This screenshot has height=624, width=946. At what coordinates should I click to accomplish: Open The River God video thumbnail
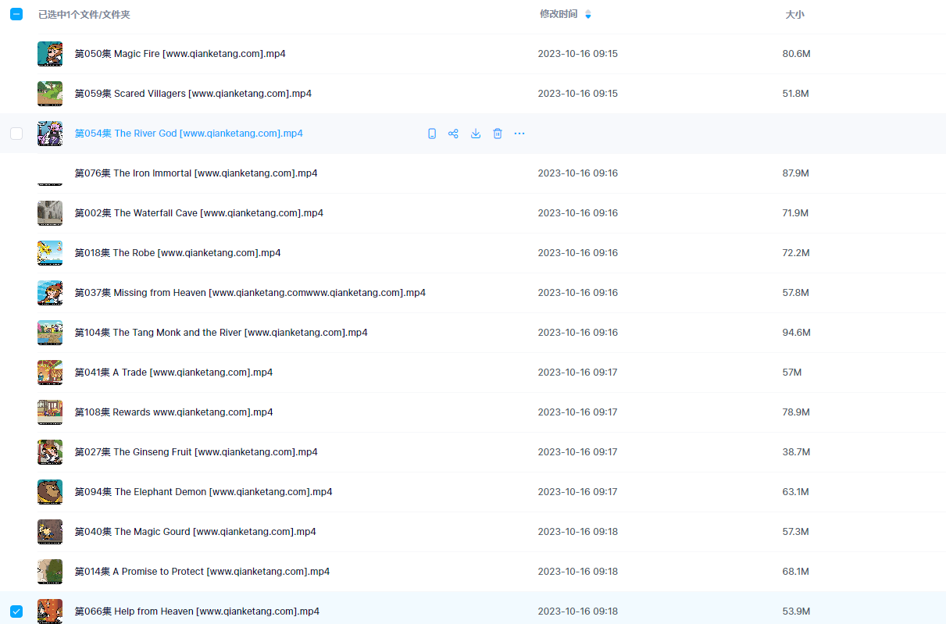point(50,134)
